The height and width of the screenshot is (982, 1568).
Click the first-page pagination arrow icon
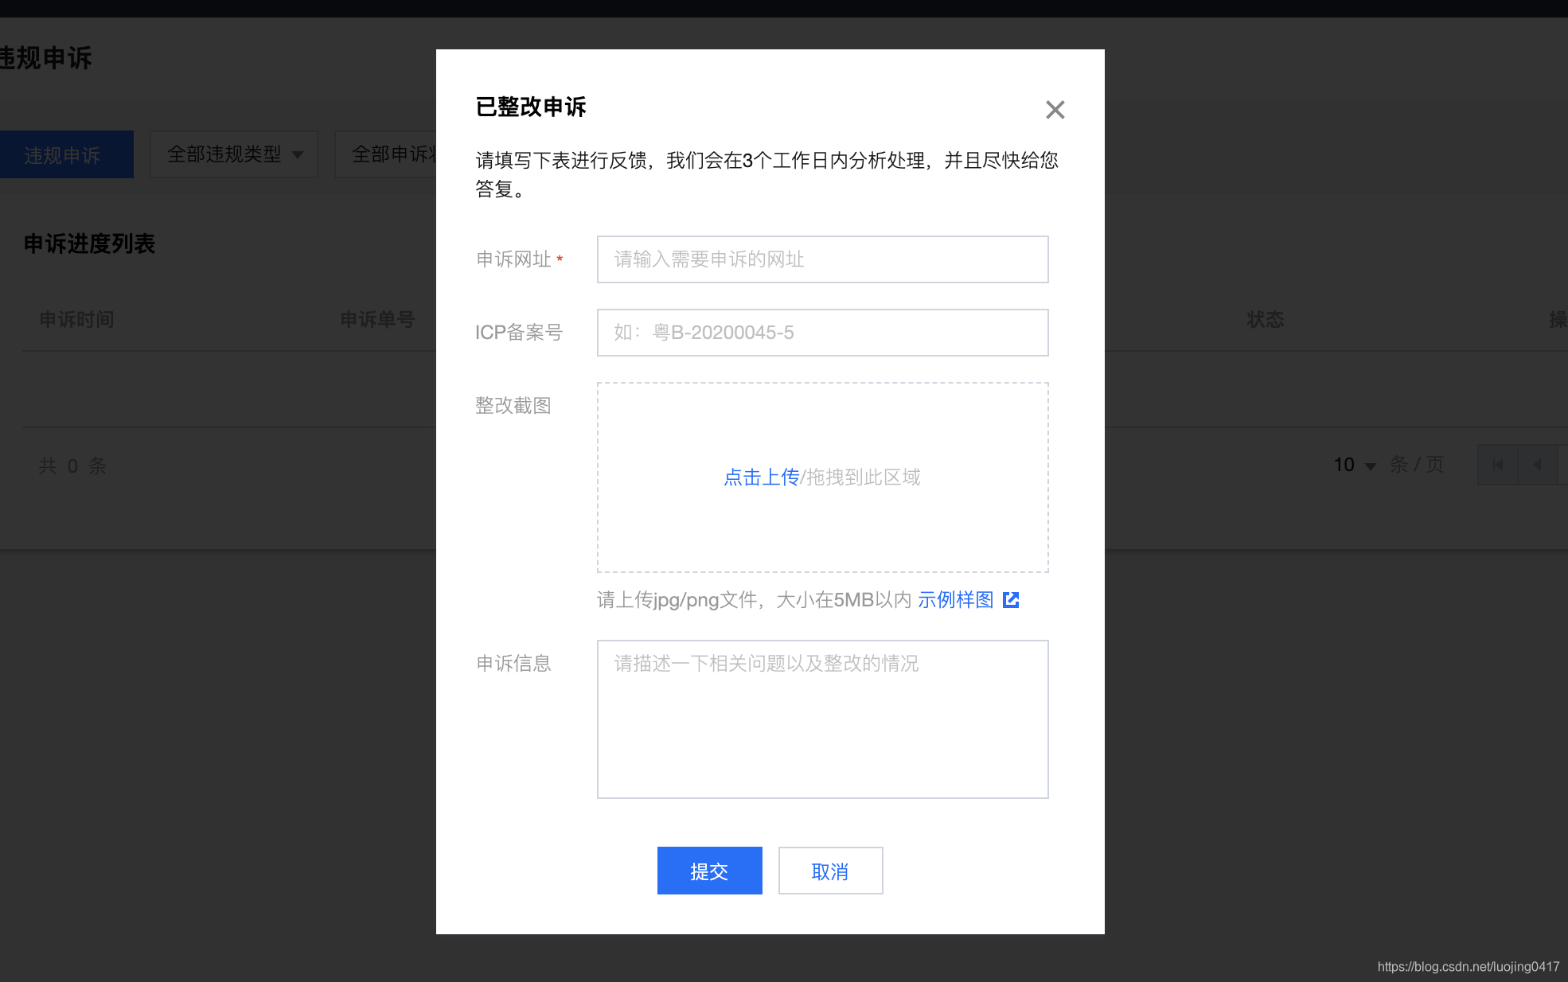tap(1497, 465)
